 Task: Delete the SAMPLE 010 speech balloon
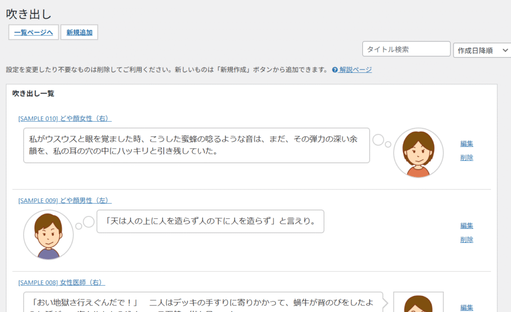(467, 157)
